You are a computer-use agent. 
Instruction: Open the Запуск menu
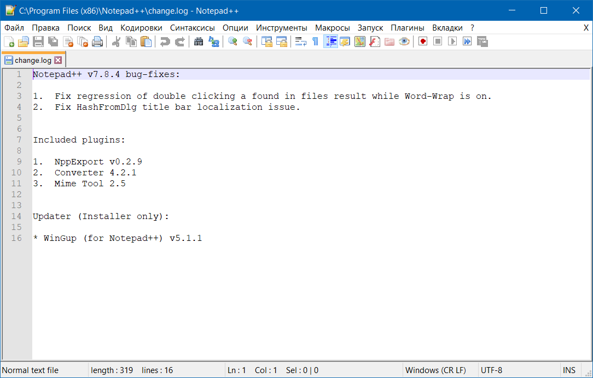(370, 28)
